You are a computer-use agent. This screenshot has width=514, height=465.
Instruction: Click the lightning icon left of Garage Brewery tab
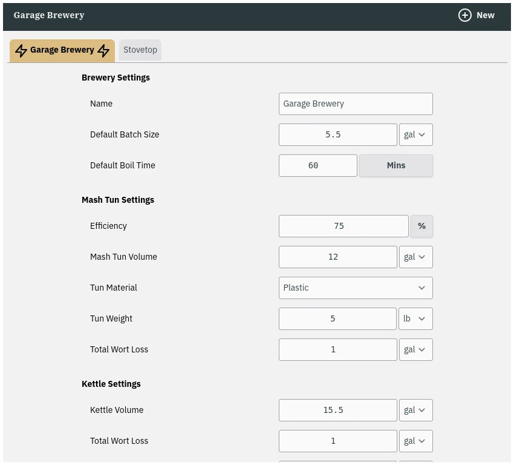(x=21, y=50)
